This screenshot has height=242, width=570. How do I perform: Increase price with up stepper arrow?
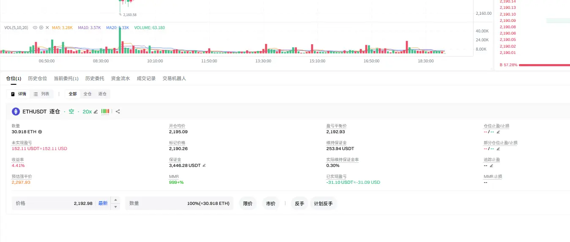(x=115, y=200)
